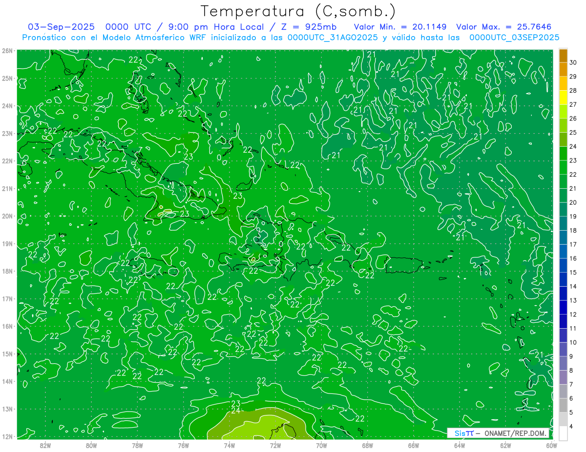
Task: Click the legend value "10" on the color bar
Action: pos(573,342)
